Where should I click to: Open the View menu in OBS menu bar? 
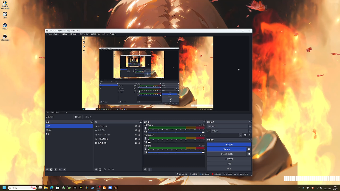click(x=64, y=34)
